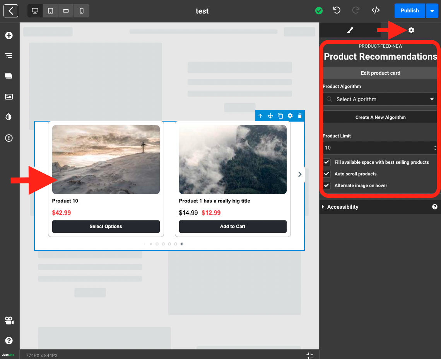Image resolution: width=441 pixels, height=359 pixels.
Task: Switch to the gear settings tab
Action: 411,30
